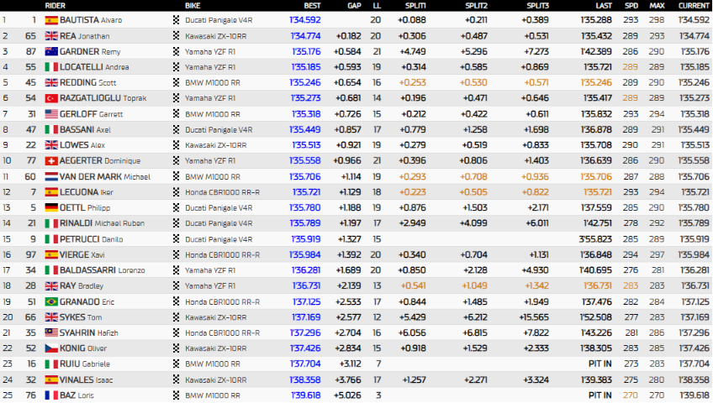Click the chequered flag icon in SYKES Tom's row
The height and width of the screenshot is (403, 713).
177,317
